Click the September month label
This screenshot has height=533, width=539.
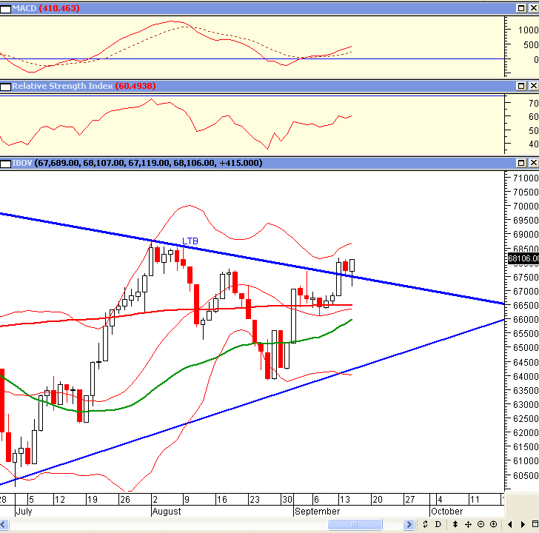[318, 512]
